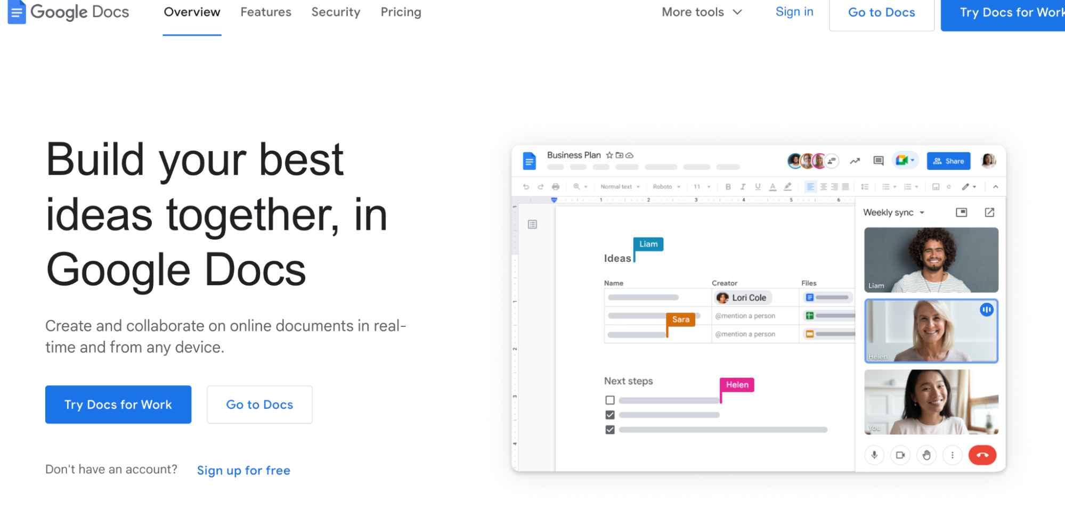Open the Google Meet dropdown button
This screenshot has height=511, width=1065.
point(905,160)
